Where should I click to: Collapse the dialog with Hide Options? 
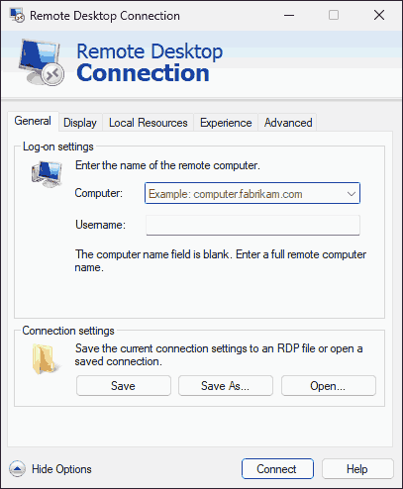50,468
